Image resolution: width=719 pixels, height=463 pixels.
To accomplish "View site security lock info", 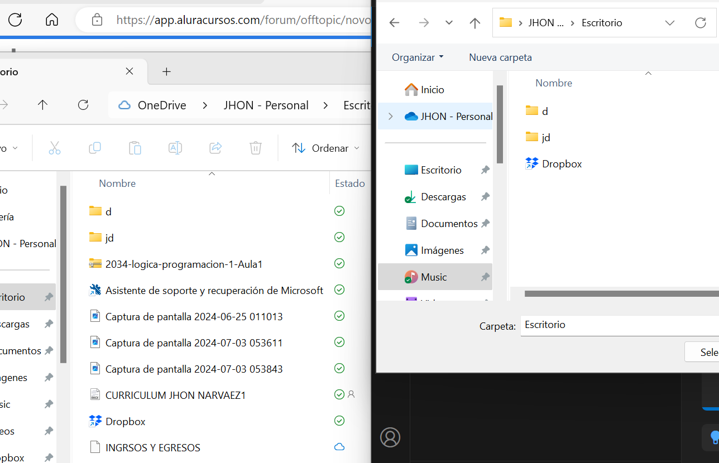I will click(97, 20).
